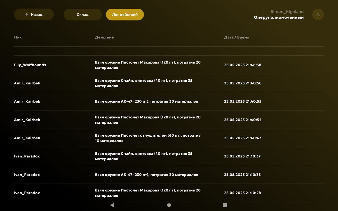Click the Действие column header

104,37
